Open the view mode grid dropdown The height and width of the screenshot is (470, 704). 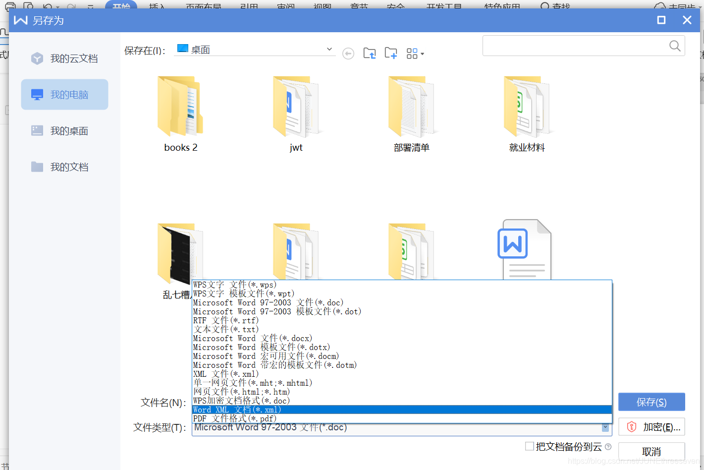point(415,54)
